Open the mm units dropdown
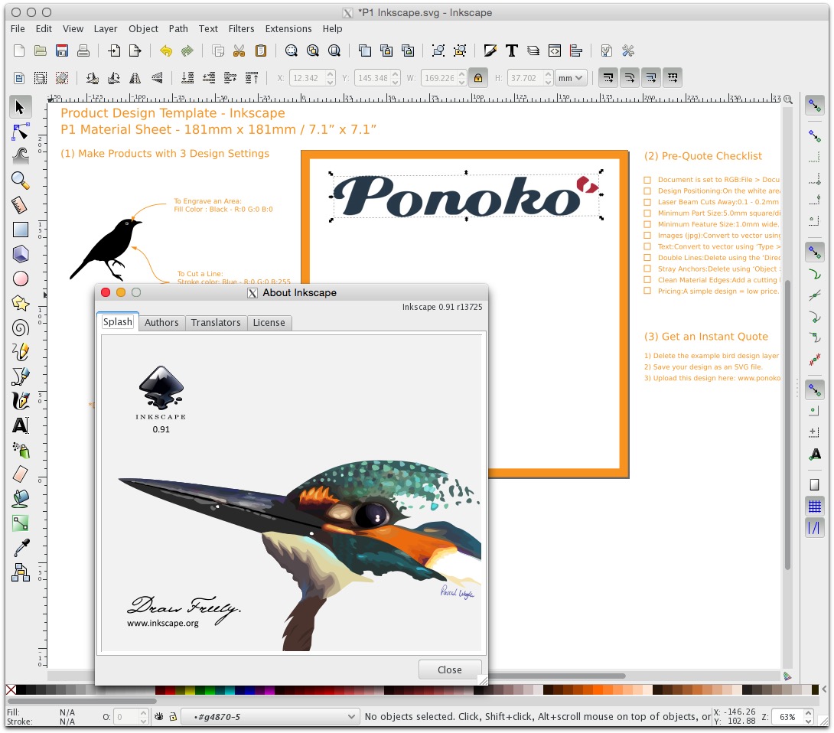Viewport: 834px width, 733px height. pos(571,78)
